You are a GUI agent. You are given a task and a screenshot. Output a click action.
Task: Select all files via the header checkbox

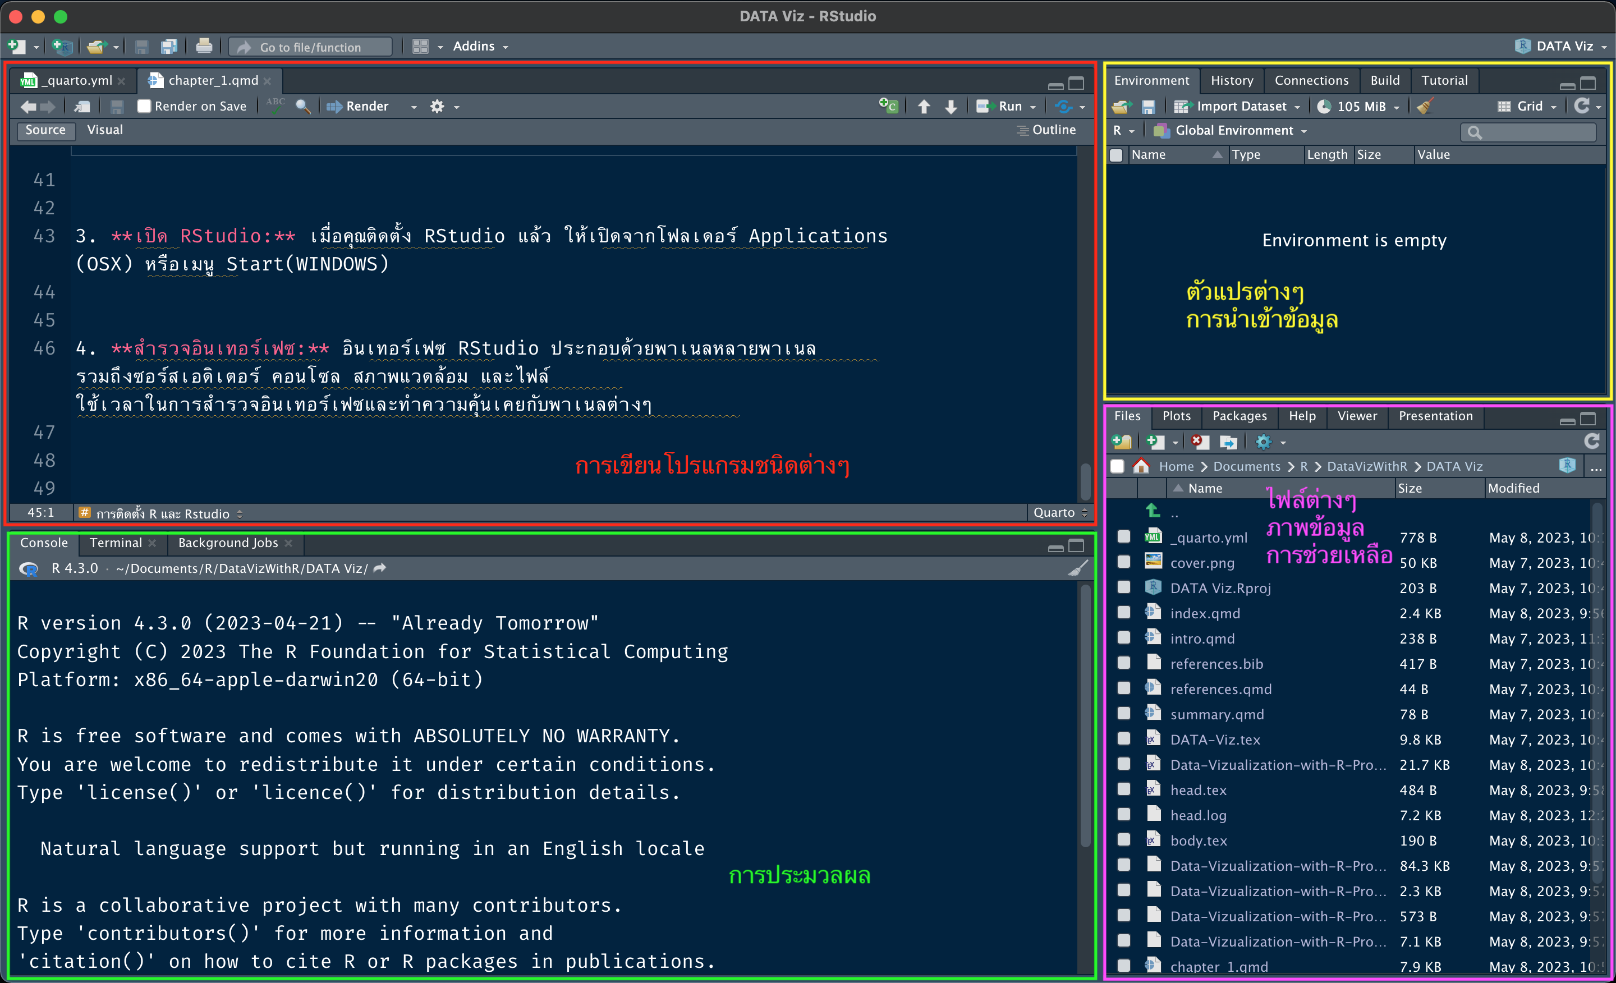tap(1117, 466)
